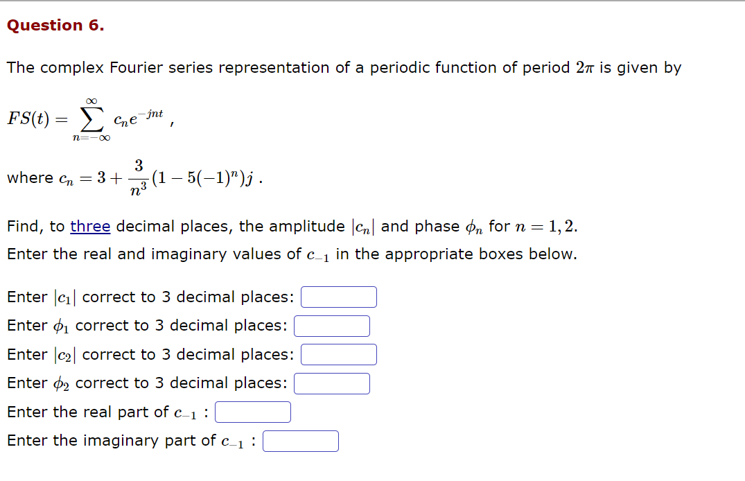
Task: Click the amplitude |c1| input box
Action: pyautogui.click(x=338, y=297)
